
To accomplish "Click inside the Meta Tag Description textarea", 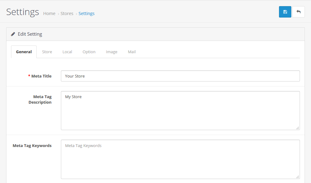I will click(180, 110).
